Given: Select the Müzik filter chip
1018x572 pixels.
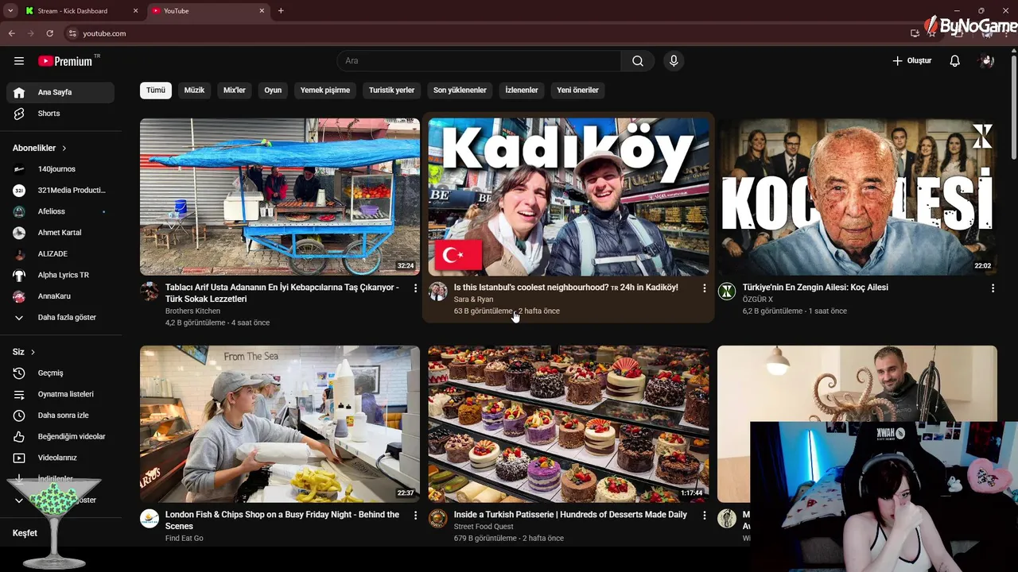Looking at the screenshot, I should pyautogui.click(x=194, y=91).
